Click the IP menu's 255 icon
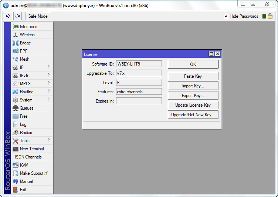This screenshot has width=278, height=197. pos(16,67)
